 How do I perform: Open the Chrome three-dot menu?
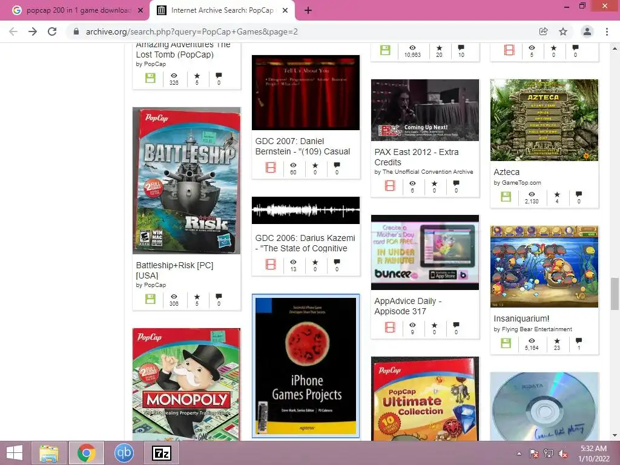(607, 31)
